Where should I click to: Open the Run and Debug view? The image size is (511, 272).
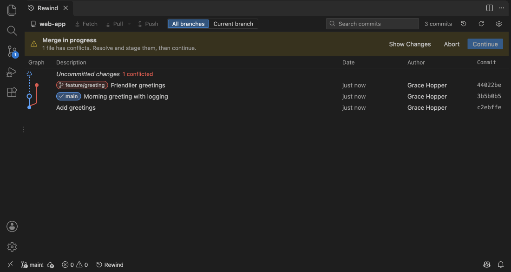point(12,72)
